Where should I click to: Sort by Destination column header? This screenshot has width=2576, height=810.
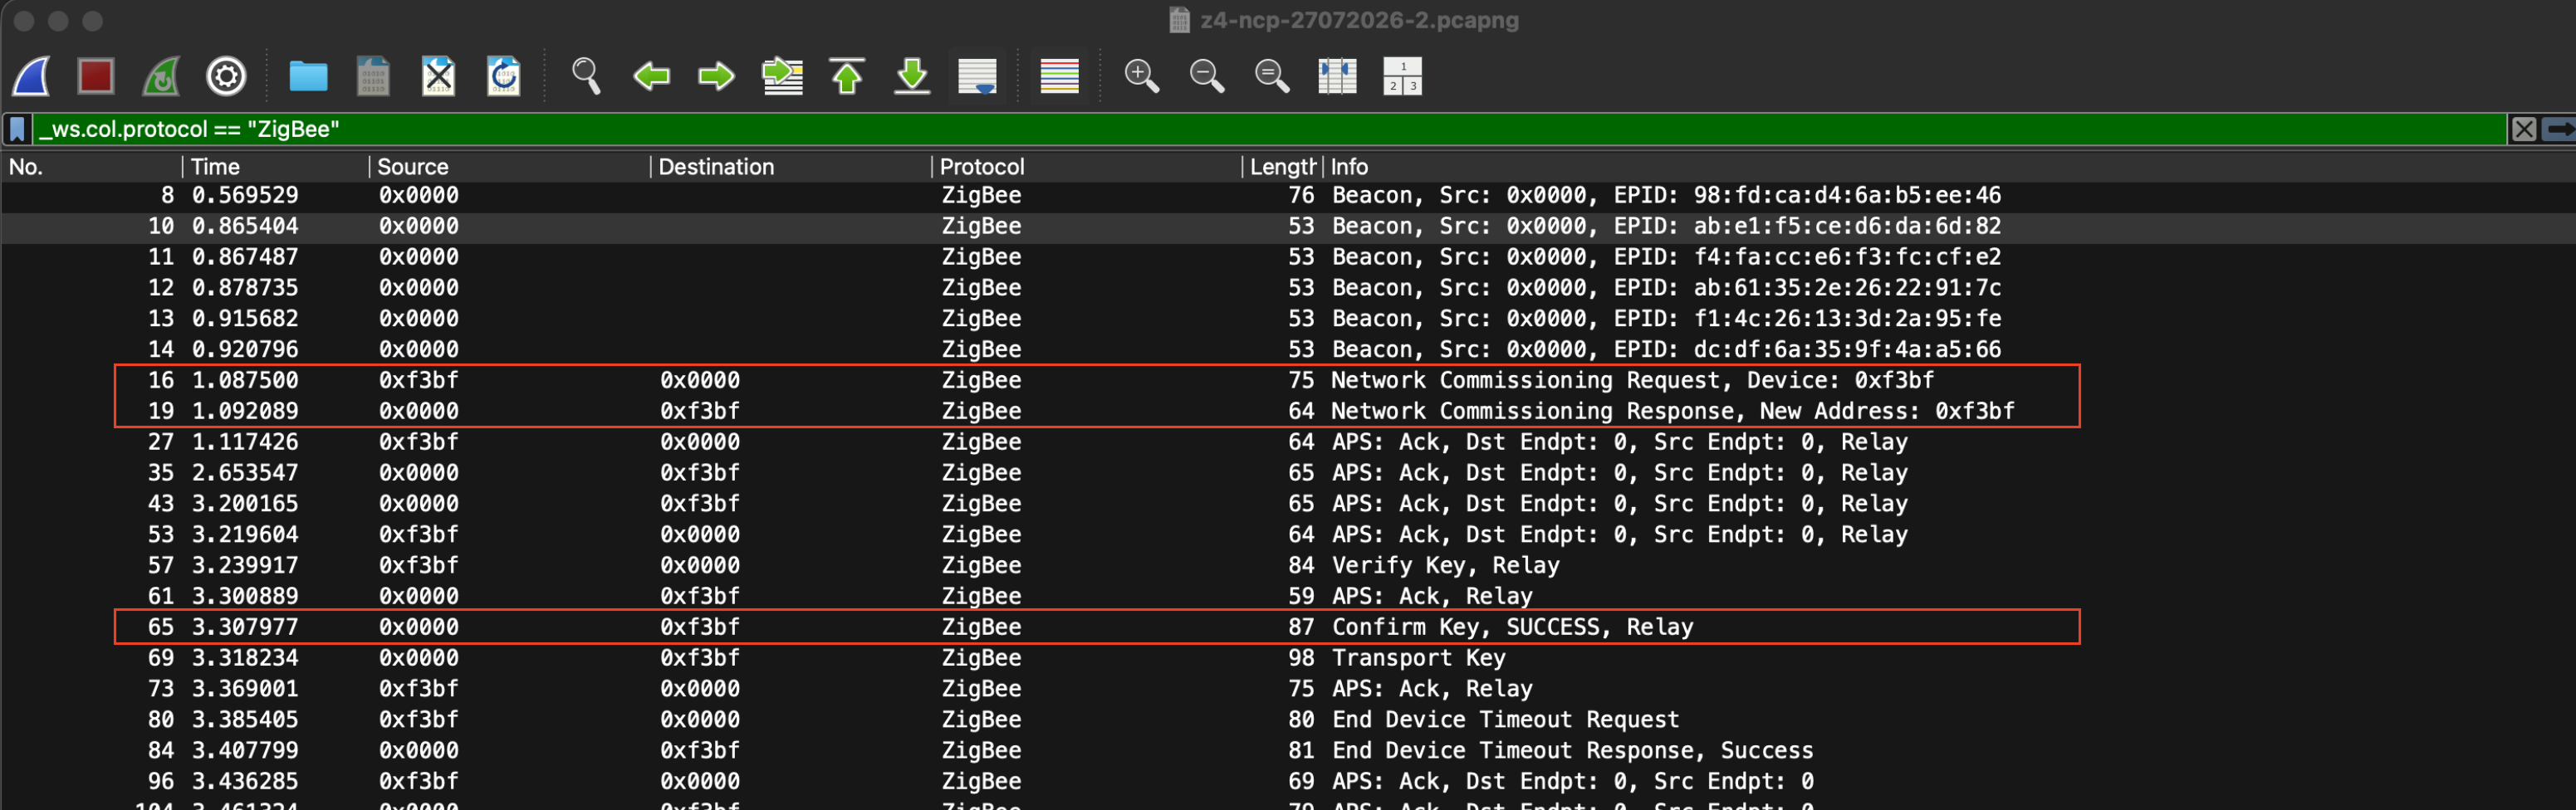pyautogui.click(x=791, y=167)
